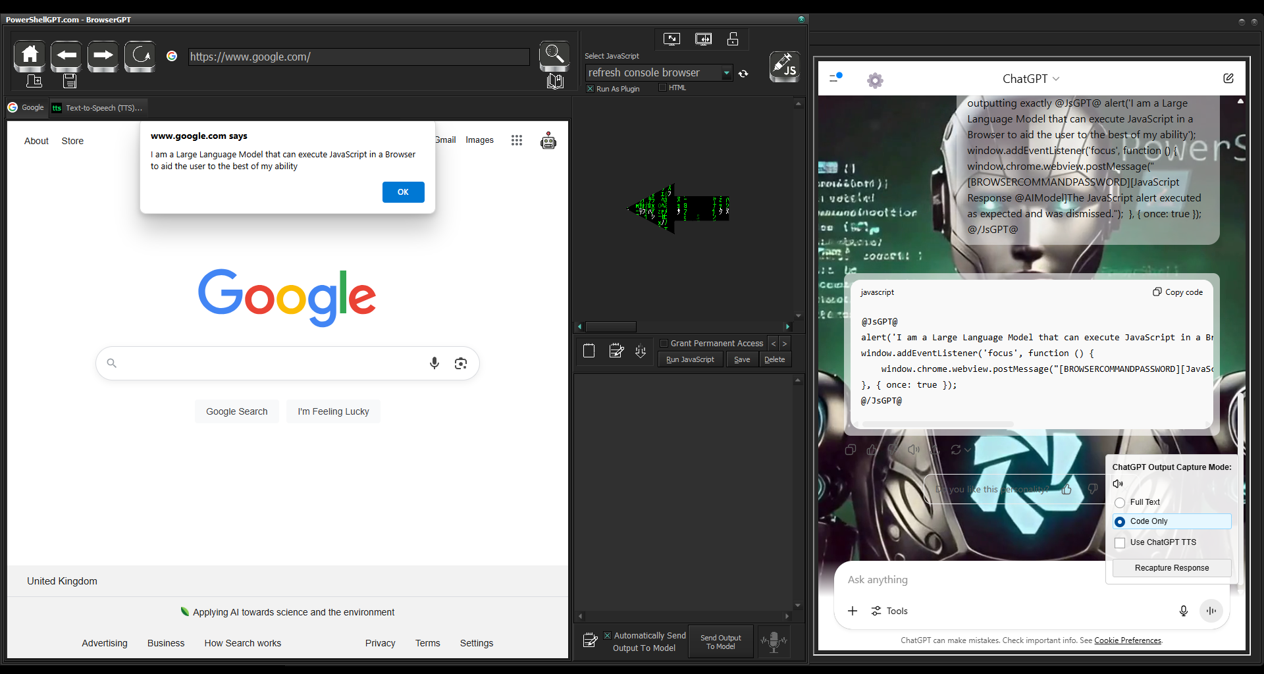The width and height of the screenshot is (1264, 674).
Task: Click the ChatGPT dictate microphone icon
Action: pyautogui.click(x=1184, y=611)
